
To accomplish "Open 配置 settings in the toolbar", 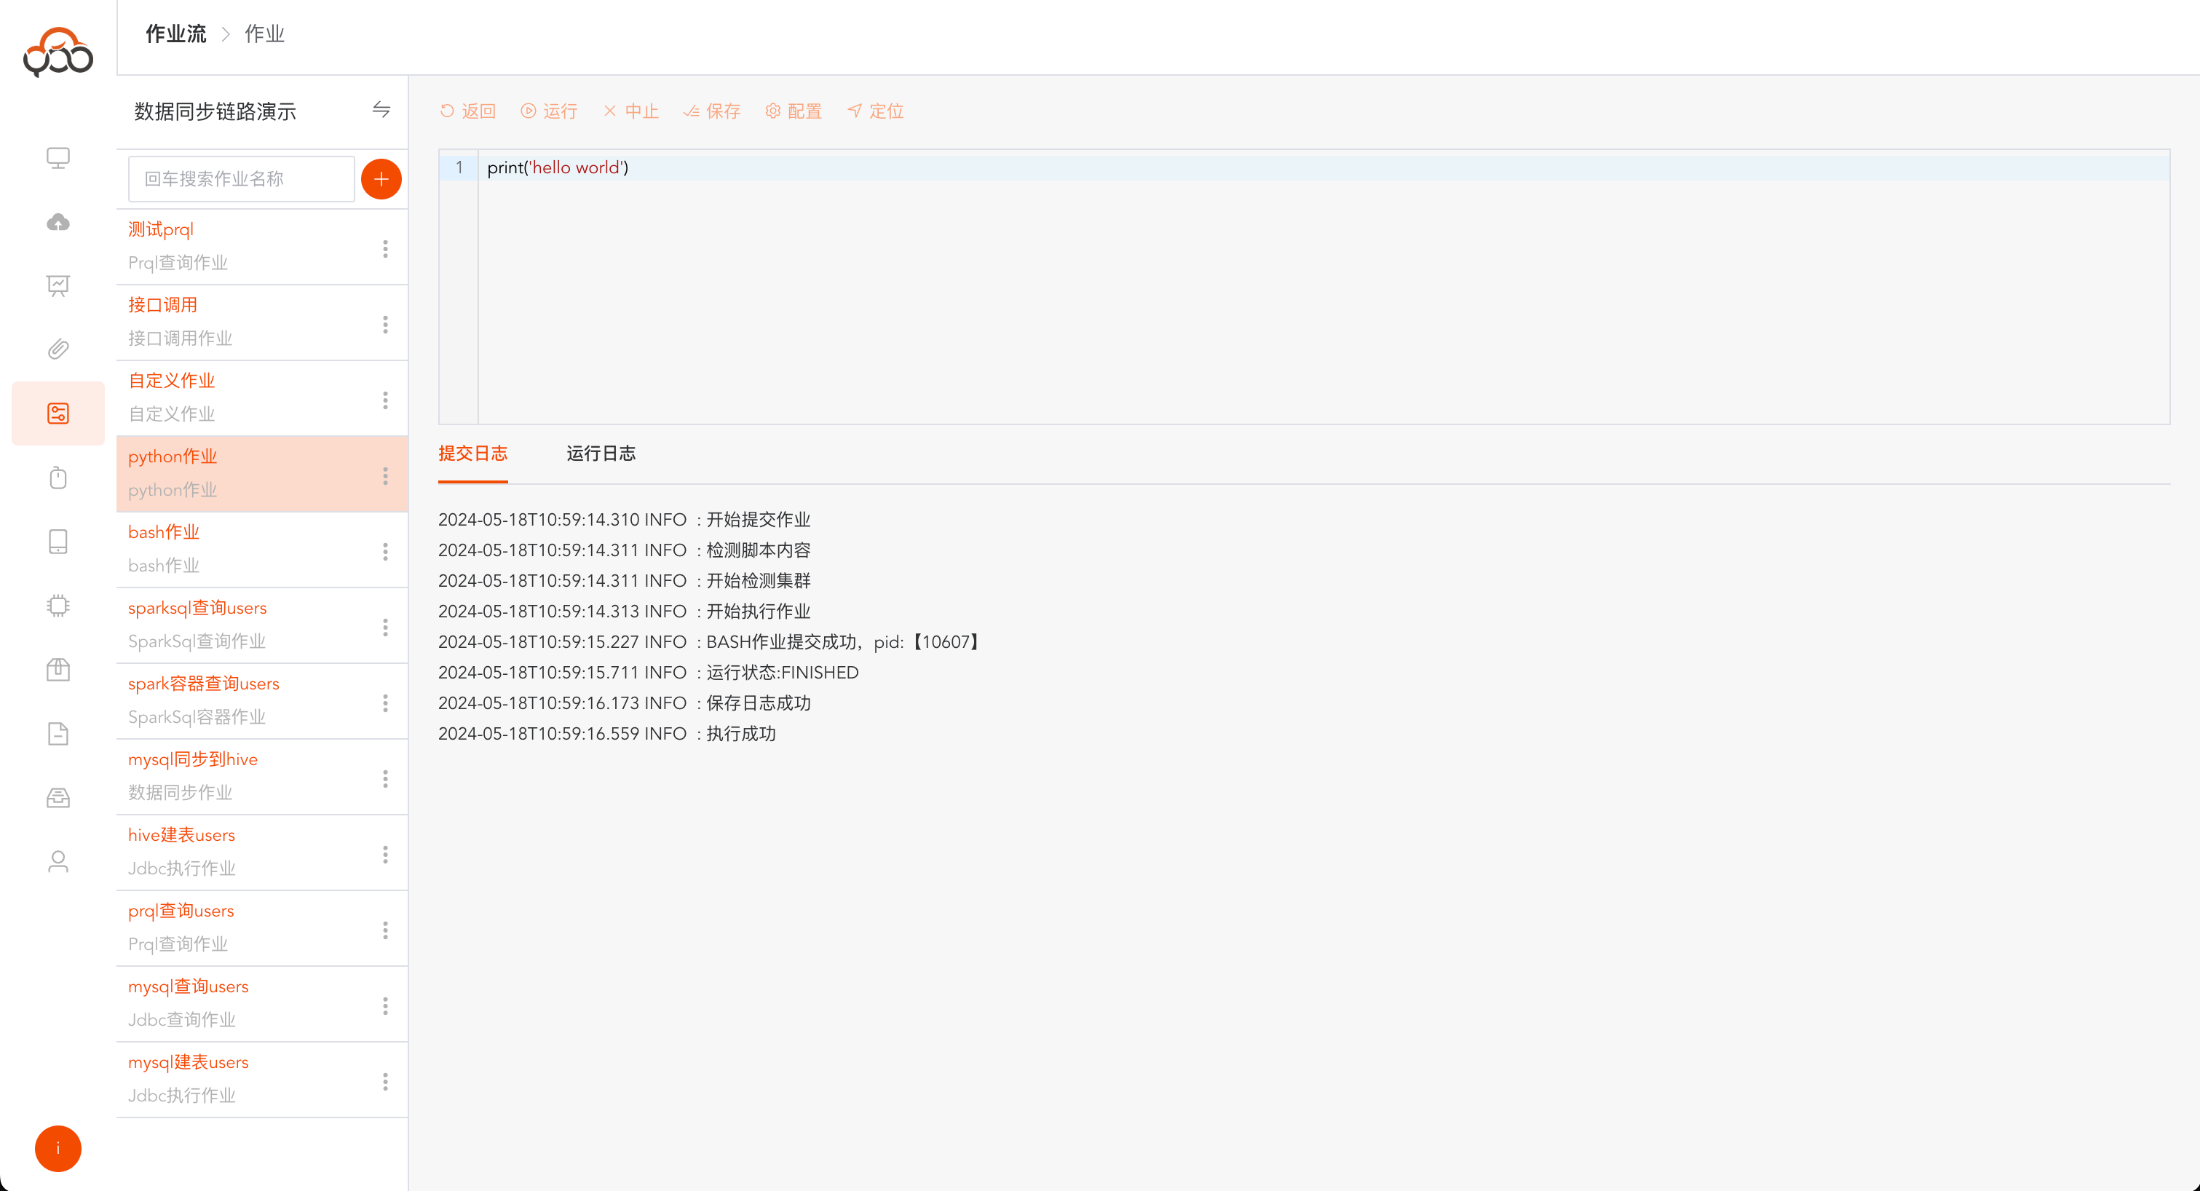I will [x=794, y=111].
